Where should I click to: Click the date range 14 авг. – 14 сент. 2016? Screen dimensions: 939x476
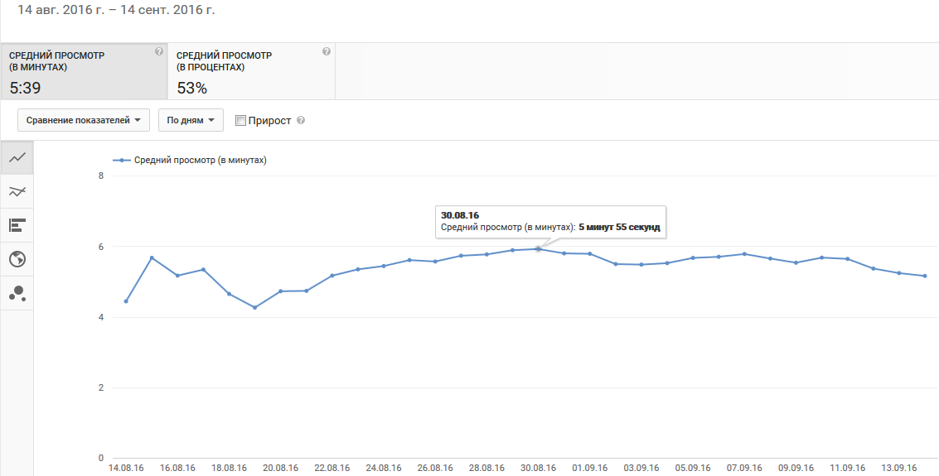110,12
